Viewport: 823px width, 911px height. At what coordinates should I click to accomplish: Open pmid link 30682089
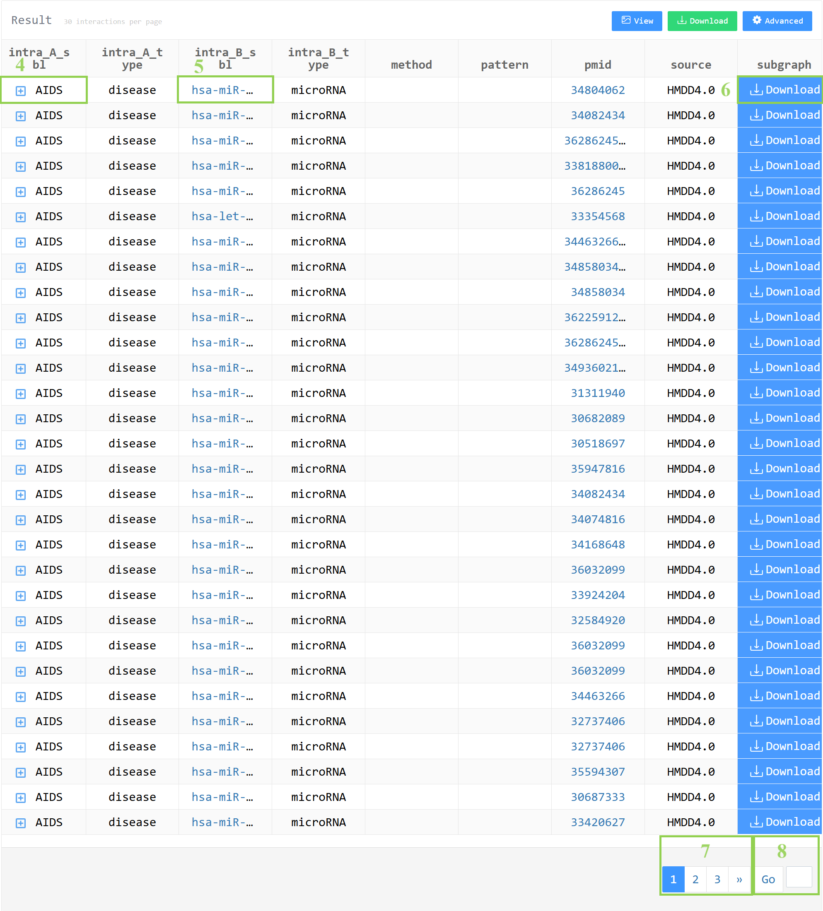pos(597,418)
